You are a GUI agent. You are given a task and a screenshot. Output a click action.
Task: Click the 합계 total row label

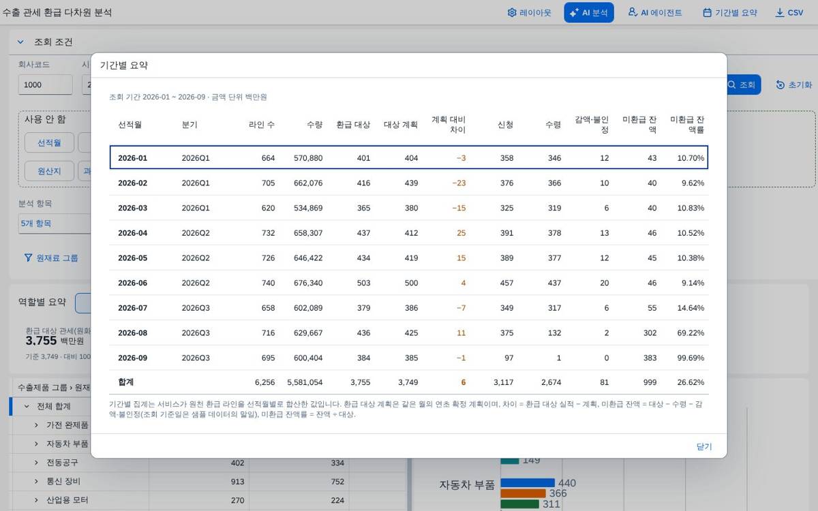pos(125,382)
